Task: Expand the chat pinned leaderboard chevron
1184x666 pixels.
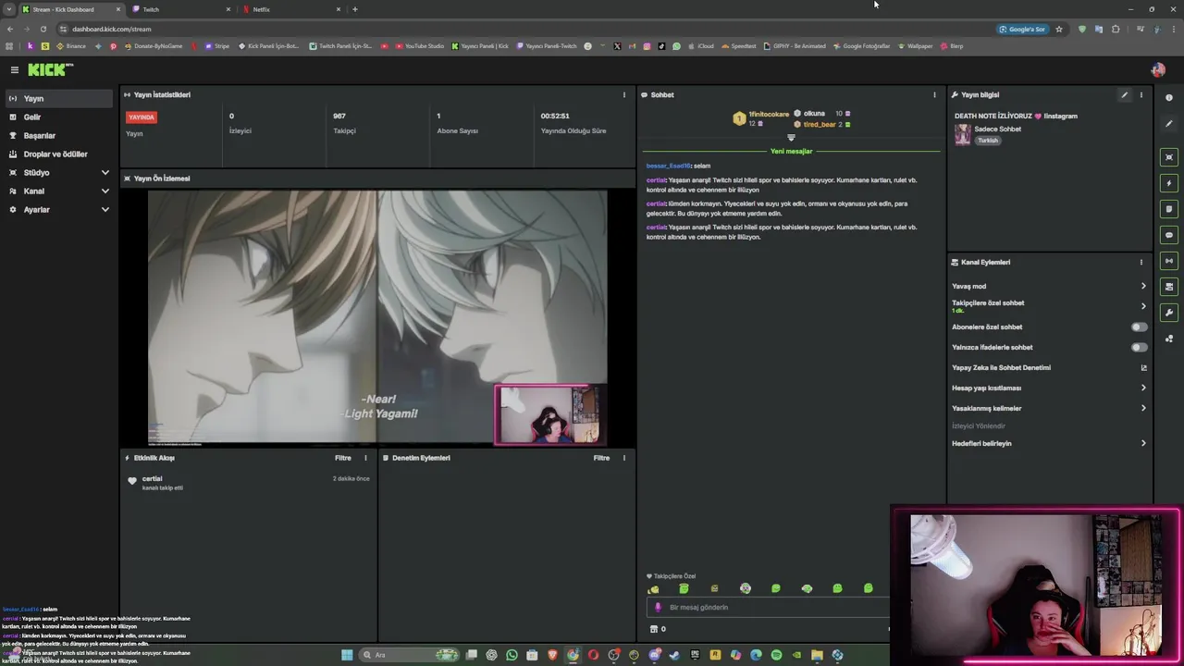Action: (791, 138)
